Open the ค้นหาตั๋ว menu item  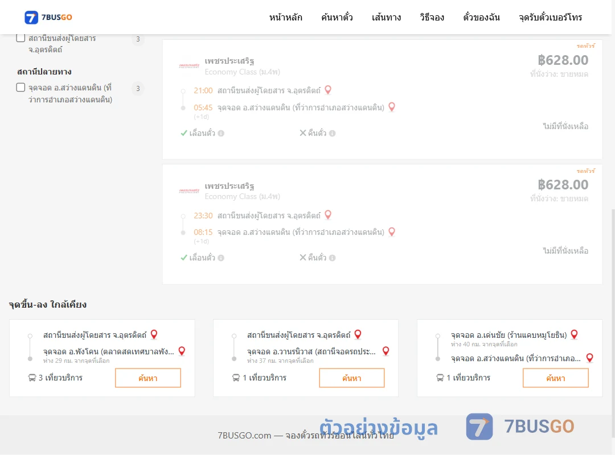[x=337, y=17]
